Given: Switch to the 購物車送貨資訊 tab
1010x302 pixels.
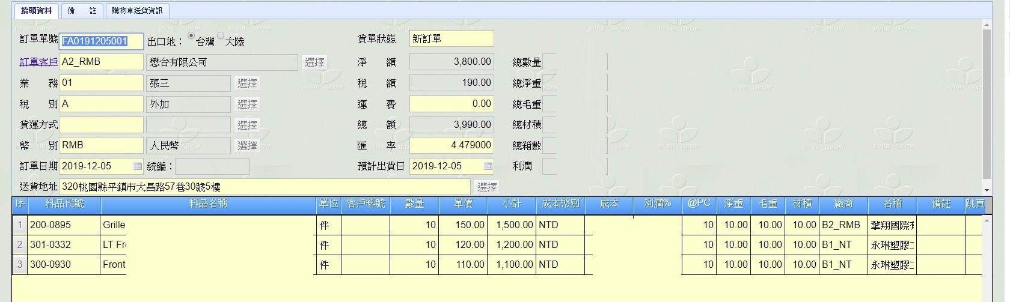Looking at the screenshot, I should (x=137, y=11).
